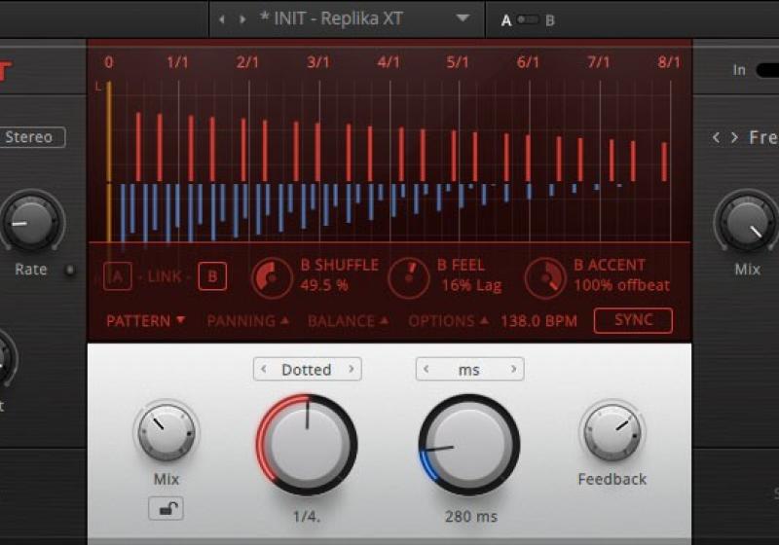Click the Stereo mode button
This screenshot has height=545, width=779.
(x=29, y=137)
